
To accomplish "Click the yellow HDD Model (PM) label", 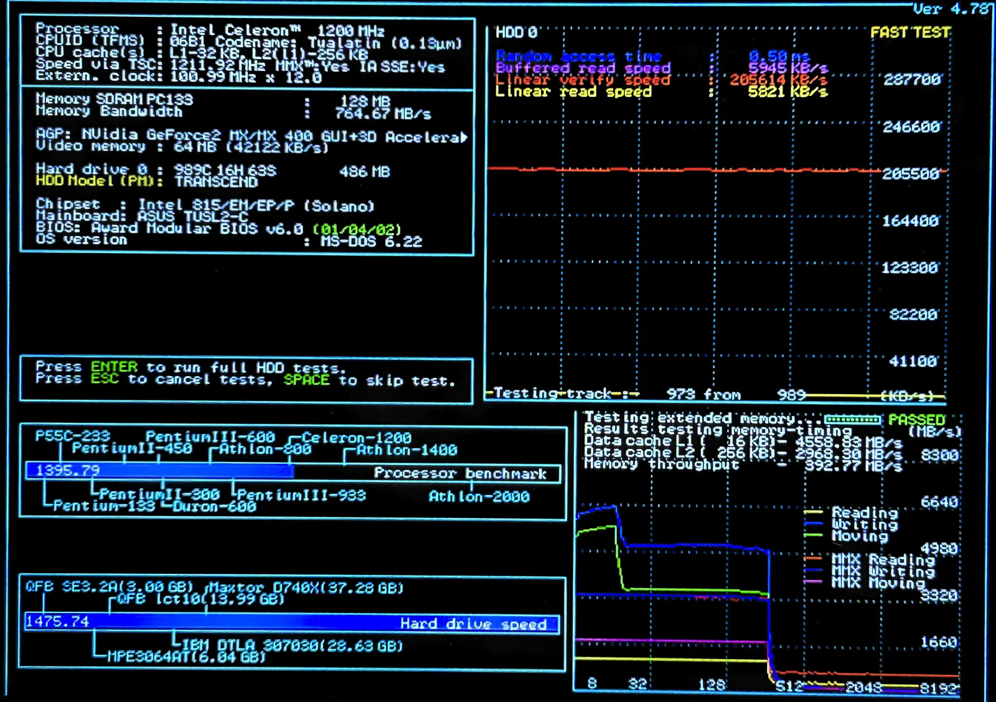I will pyautogui.click(x=99, y=181).
